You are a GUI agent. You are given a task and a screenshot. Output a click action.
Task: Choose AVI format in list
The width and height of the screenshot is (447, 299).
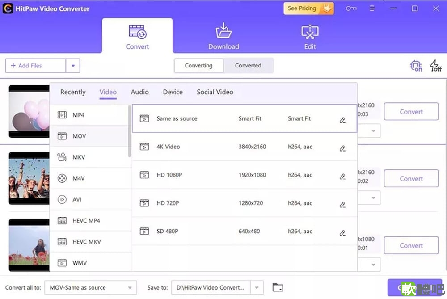(91, 199)
